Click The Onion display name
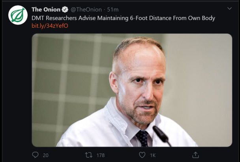This screenshot has height=162, width=240. [x=46, y=9]
